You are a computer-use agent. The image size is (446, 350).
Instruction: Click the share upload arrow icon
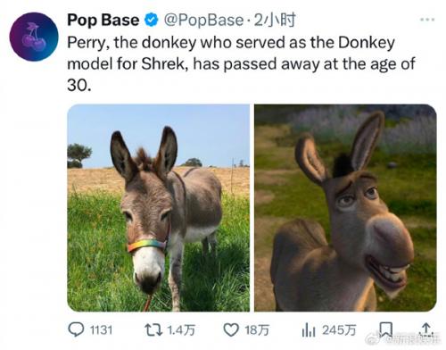426,329
